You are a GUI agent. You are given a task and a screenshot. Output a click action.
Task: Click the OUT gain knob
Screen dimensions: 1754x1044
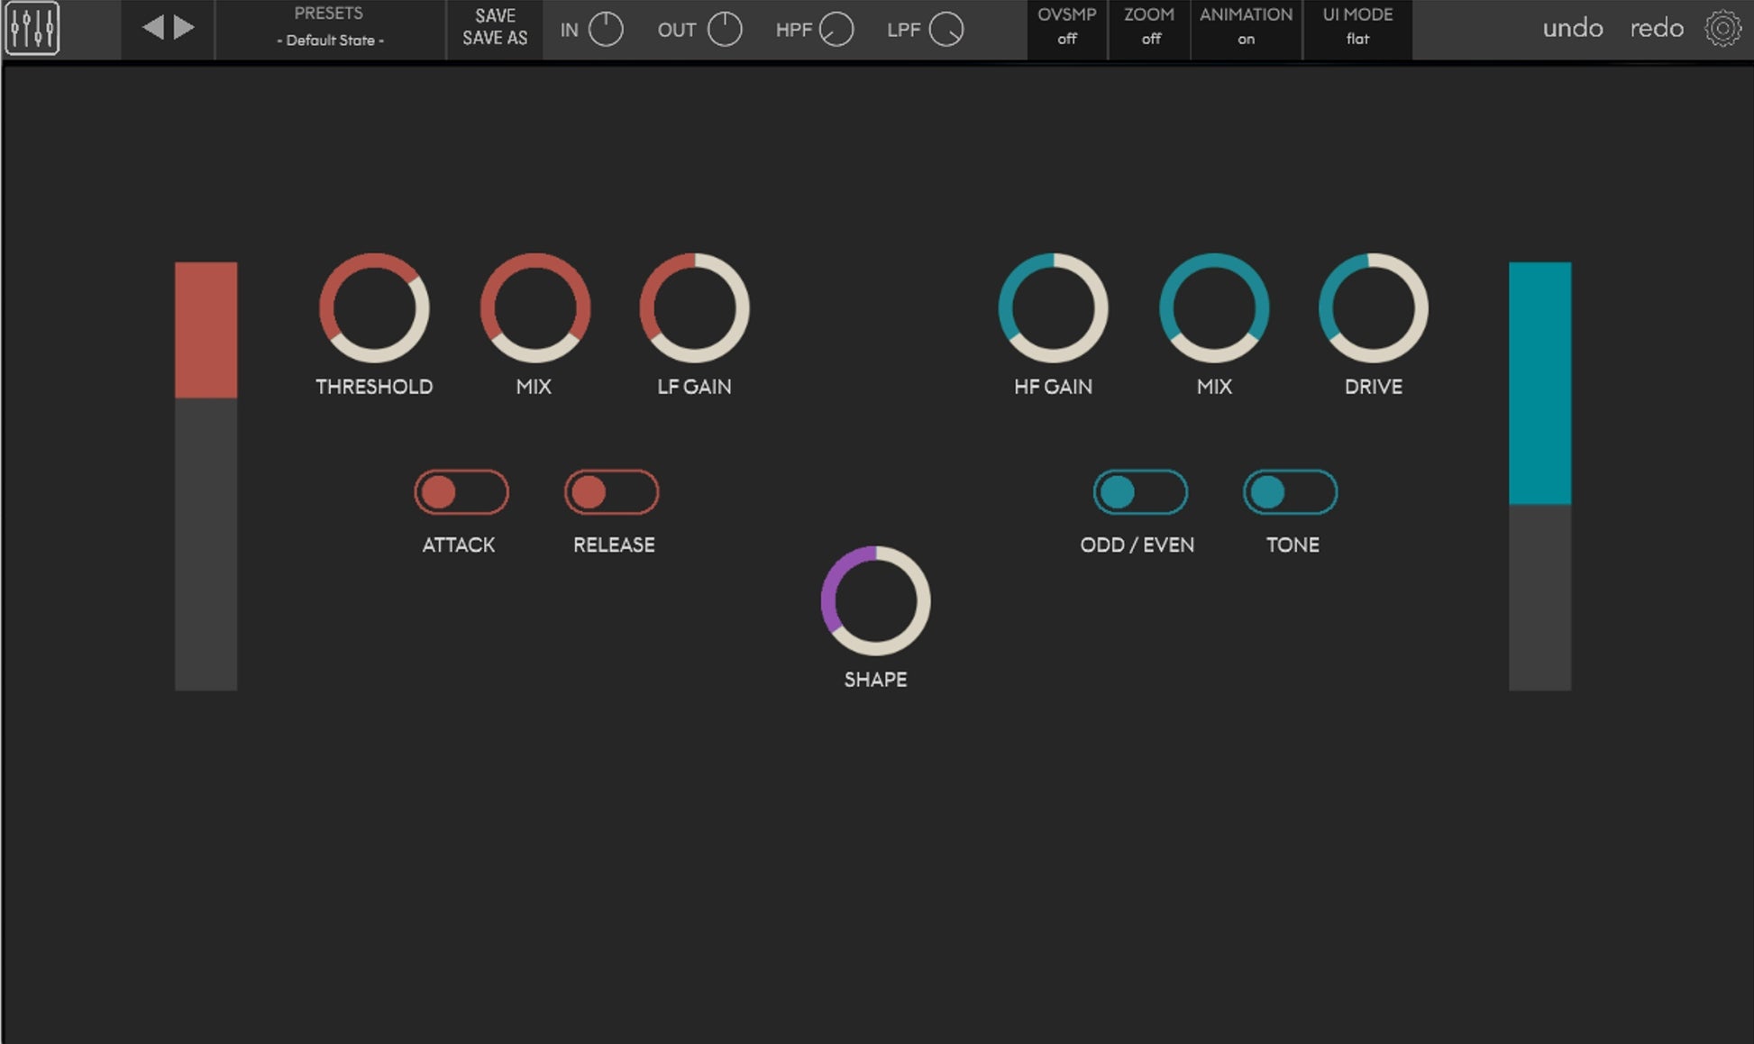pos(725,30)
